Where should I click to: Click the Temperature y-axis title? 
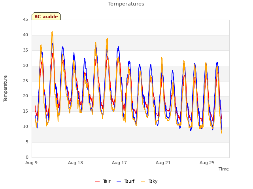(x=5, y=89)
